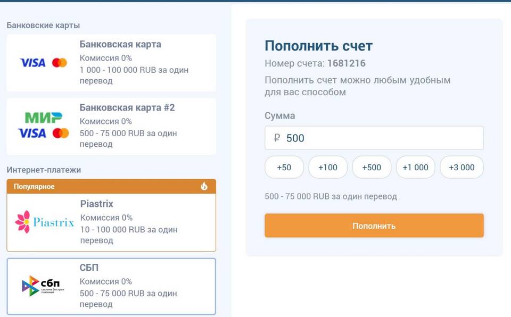Click the account number 1681216

tap(347, 63)
